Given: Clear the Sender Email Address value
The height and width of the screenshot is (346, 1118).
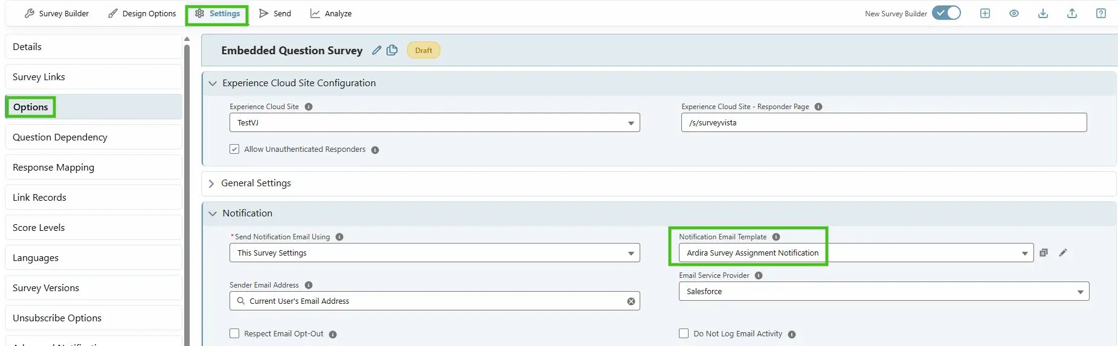Looking at the screenshot, I should pos(631,301).
